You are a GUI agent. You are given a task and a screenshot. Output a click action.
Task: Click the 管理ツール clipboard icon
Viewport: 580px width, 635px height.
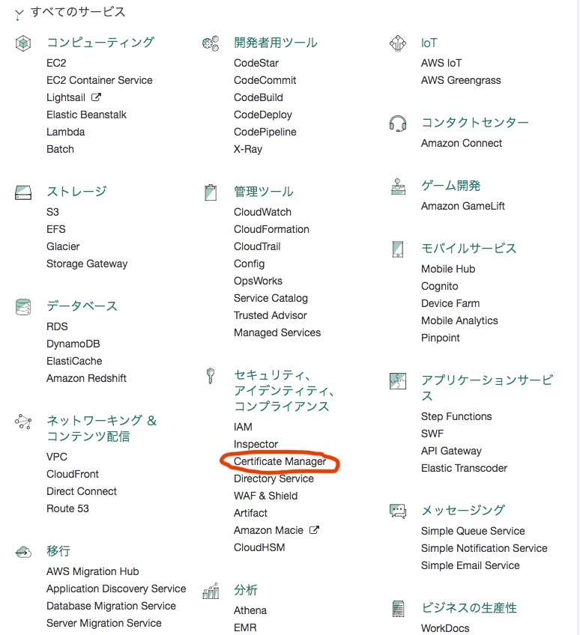(210, 192)
